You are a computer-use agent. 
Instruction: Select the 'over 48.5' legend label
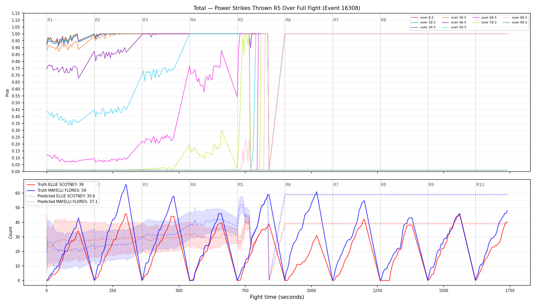(x=458, y=22)
